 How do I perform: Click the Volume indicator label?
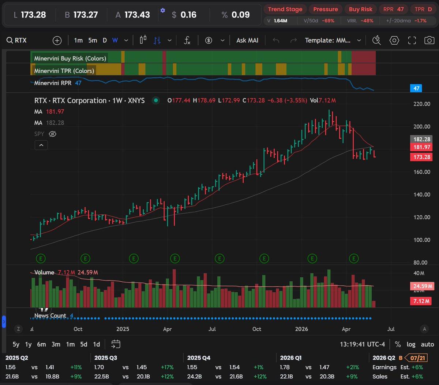[x=44, y=273]
